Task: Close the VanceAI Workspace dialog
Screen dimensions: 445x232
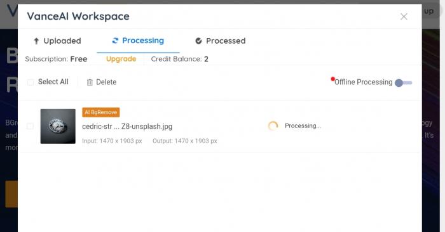Action: tap(404, 16)
